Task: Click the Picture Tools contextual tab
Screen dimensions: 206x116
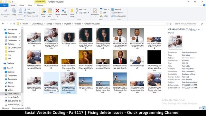Action: tap(40, 2)
